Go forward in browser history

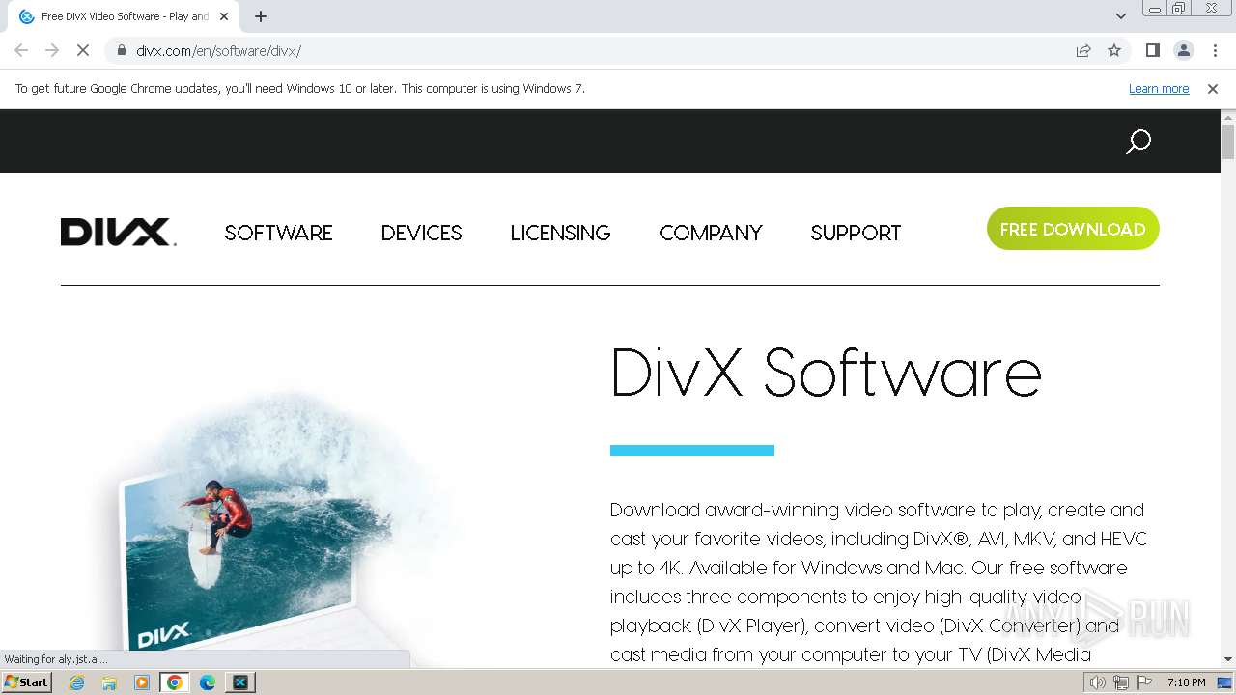click(x=52, y=50)
